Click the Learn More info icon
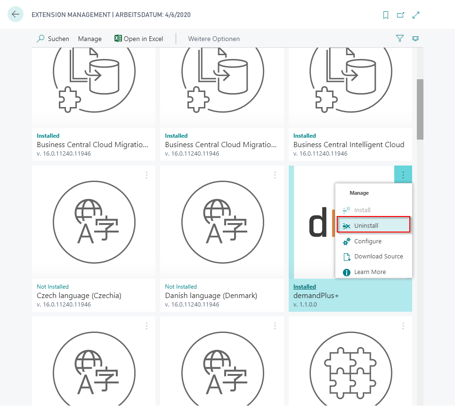The height and width of the screenshot is (415, 455). (x=347, y=272)
